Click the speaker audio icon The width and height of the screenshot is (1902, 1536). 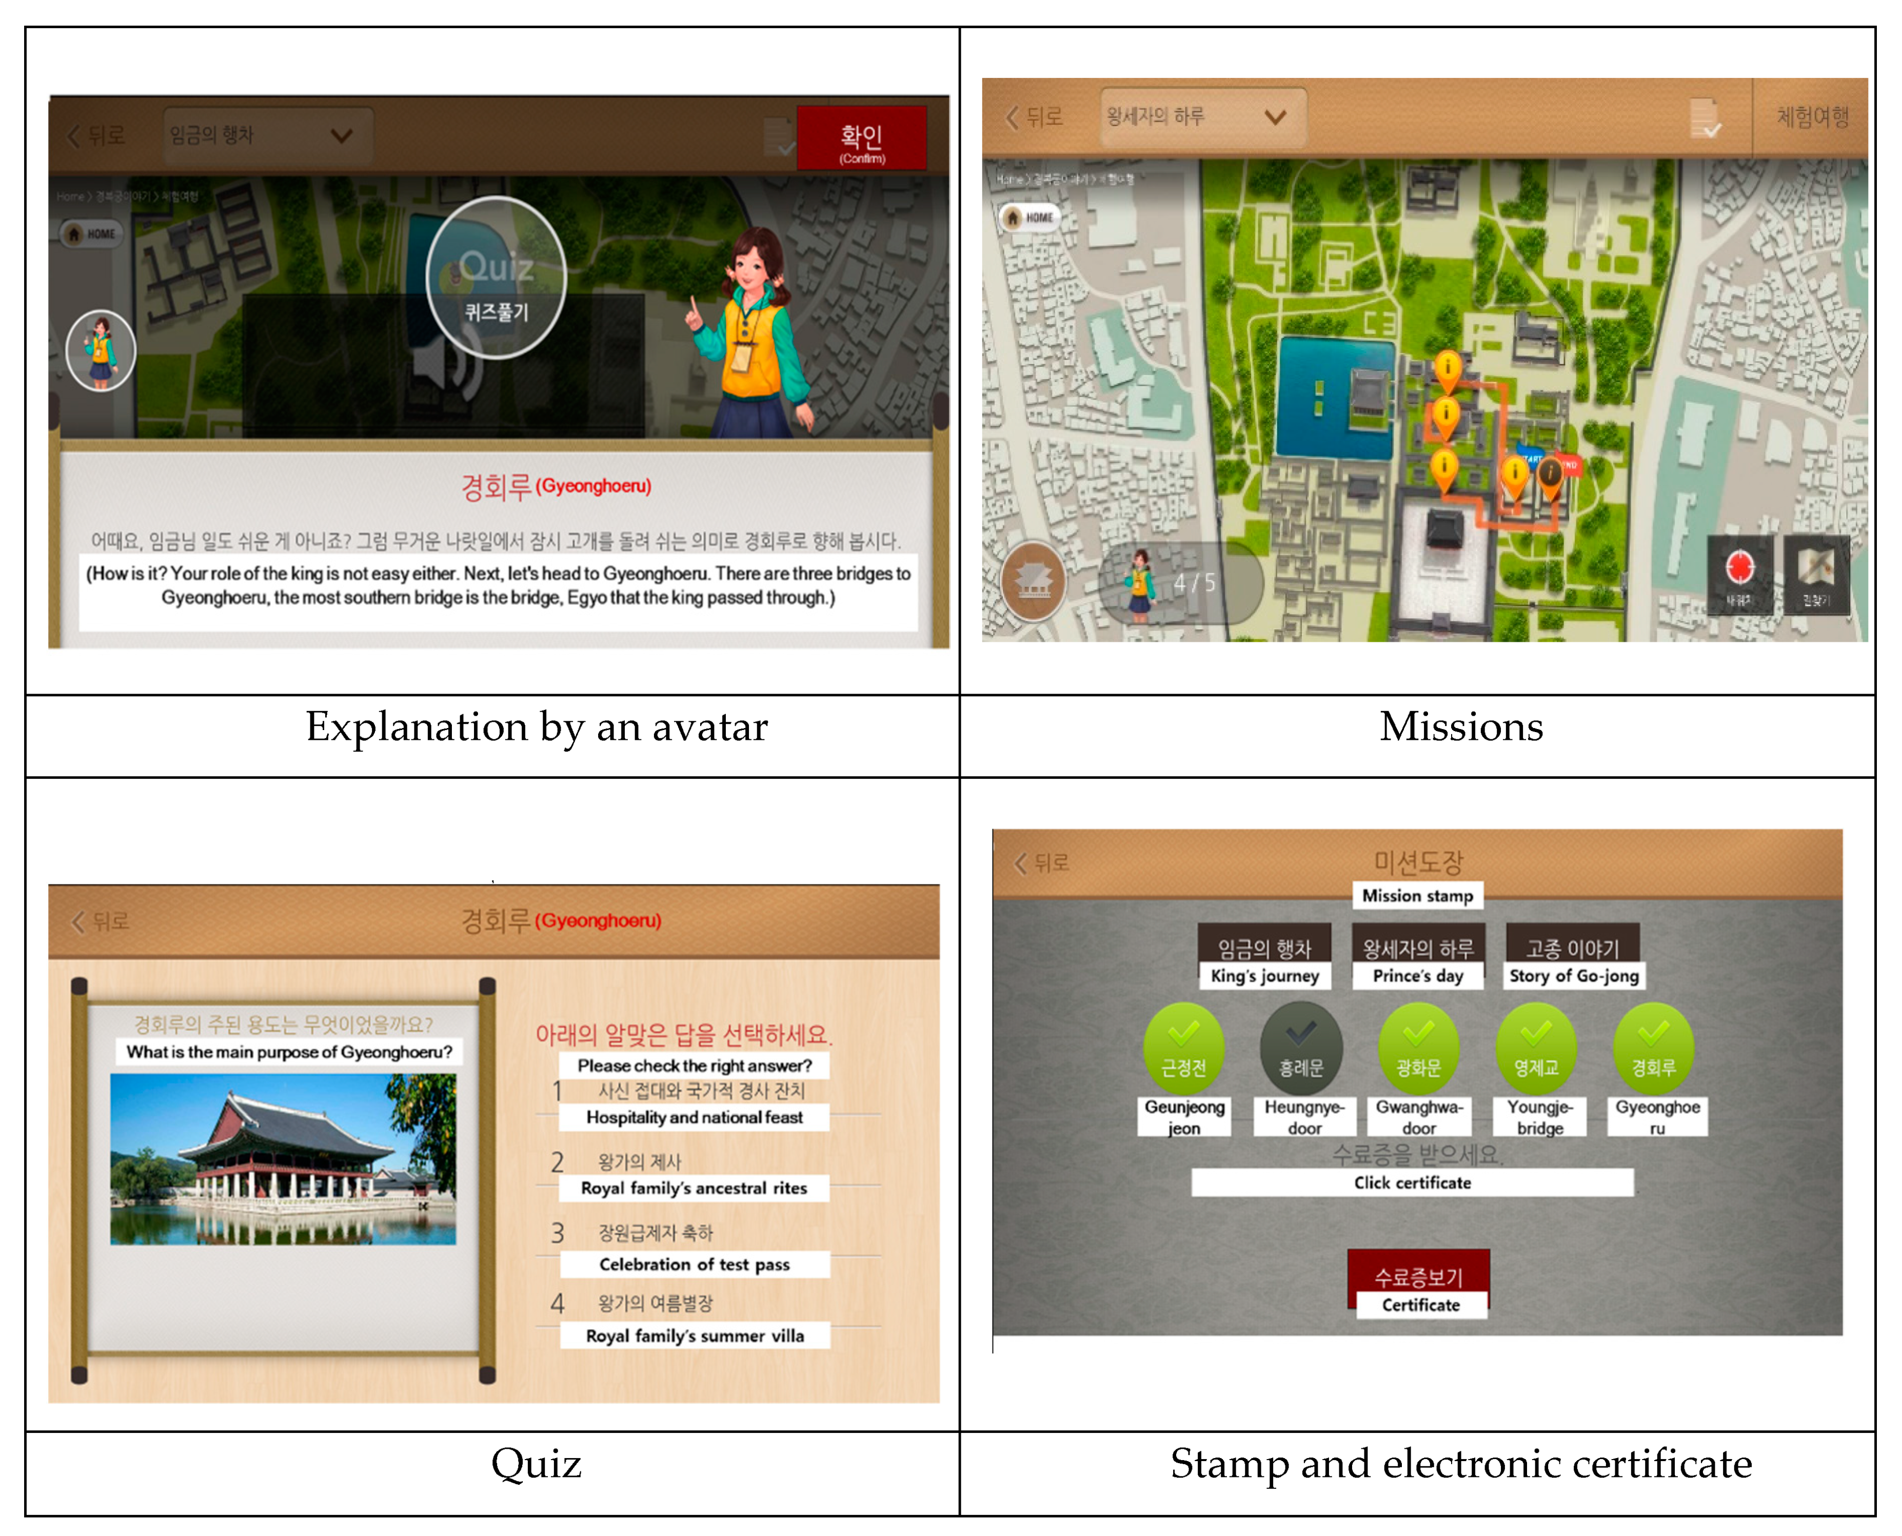click(445, 367)
